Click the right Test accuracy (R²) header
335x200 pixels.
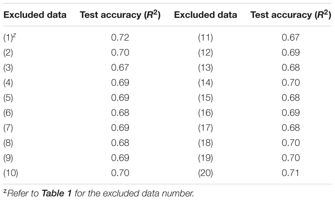(291, 15)
